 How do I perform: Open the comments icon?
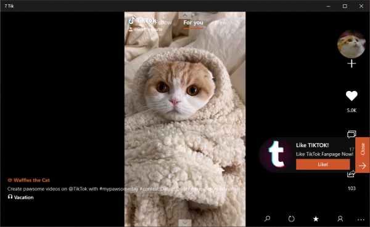(351, 134)
